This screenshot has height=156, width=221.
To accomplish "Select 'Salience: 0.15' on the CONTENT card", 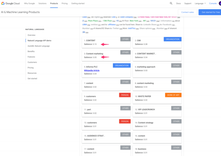I will pyautogui.click(x=90, y=44).
